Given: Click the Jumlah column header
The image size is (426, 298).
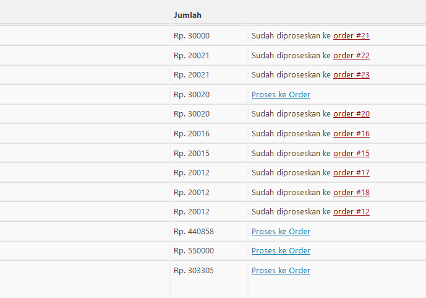Looking at the screenshot, I should pyautogui.click(x=187, y=15).
